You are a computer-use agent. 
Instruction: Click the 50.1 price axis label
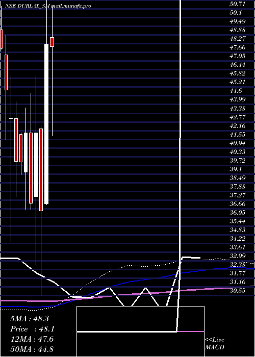tap(236, 13)
